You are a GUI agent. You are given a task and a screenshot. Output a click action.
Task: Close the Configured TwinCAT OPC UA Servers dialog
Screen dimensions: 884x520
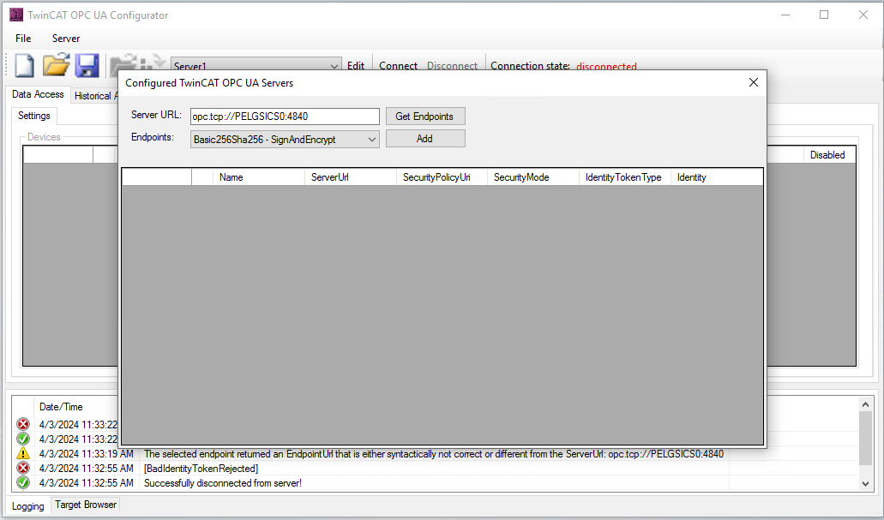pyautogui.click(x=754, y=82)
